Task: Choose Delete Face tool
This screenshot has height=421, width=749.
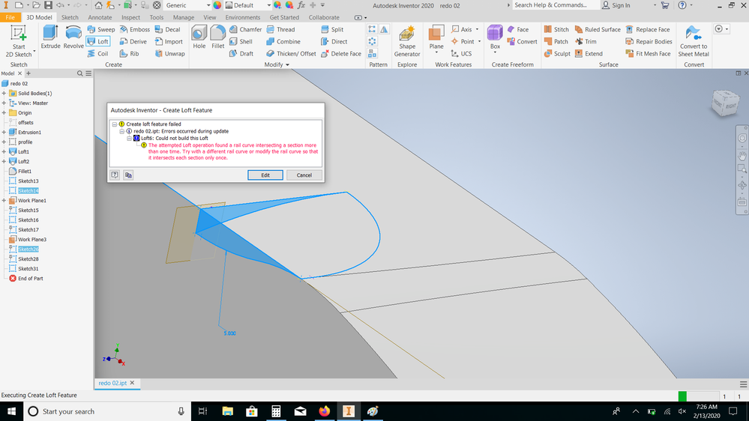Action: (x=340, y=53)
